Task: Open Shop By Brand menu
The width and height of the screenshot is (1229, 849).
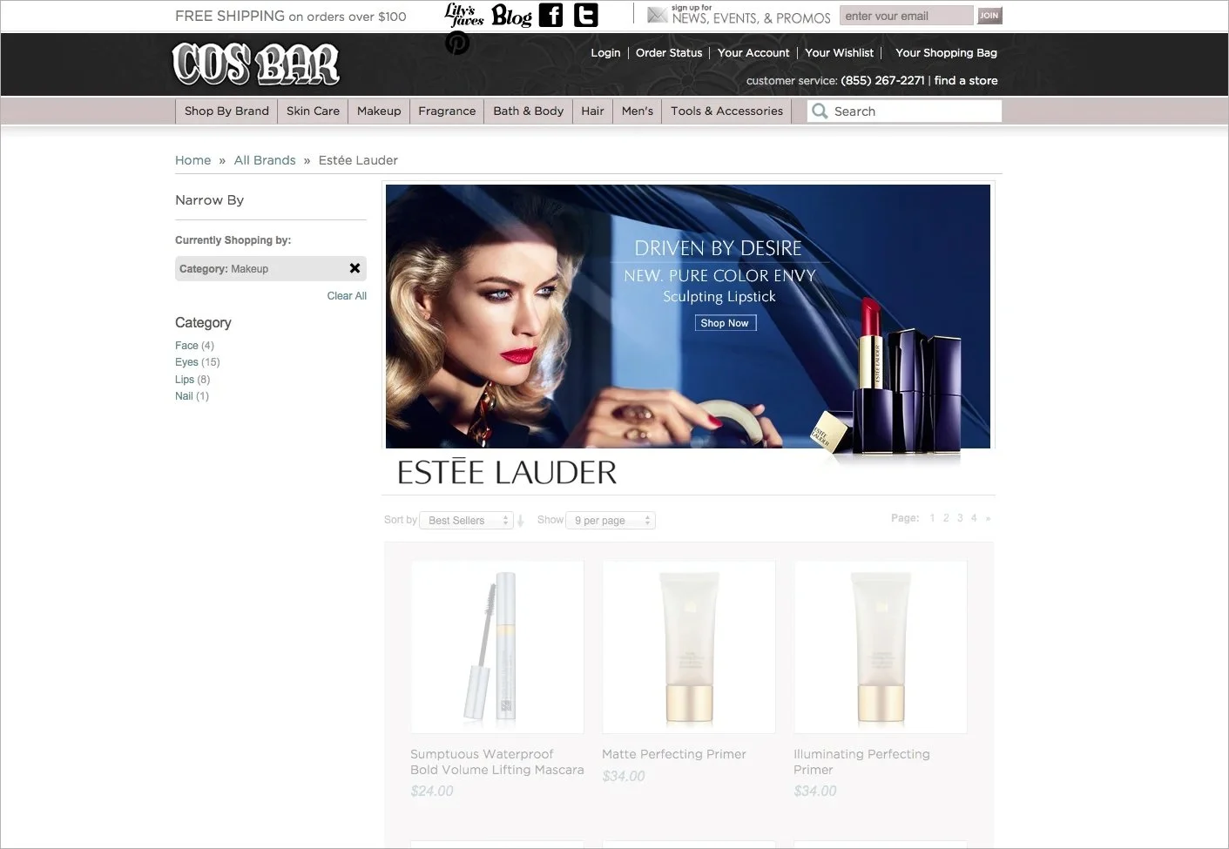Action: [x=226, y=111]
